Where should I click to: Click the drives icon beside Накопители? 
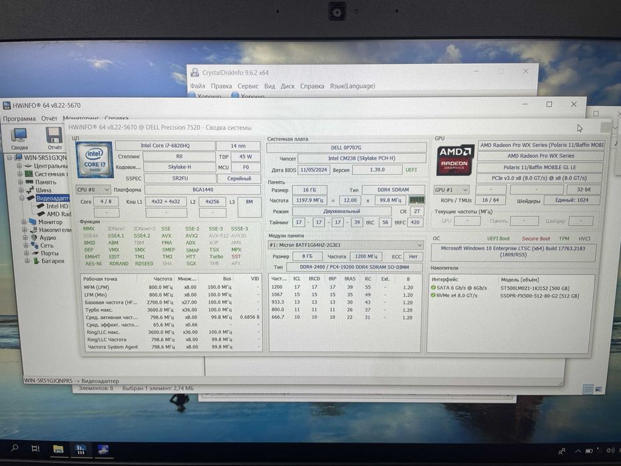click(33, 230)
